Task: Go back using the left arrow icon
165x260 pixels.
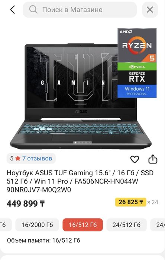Action: [12, 10]
